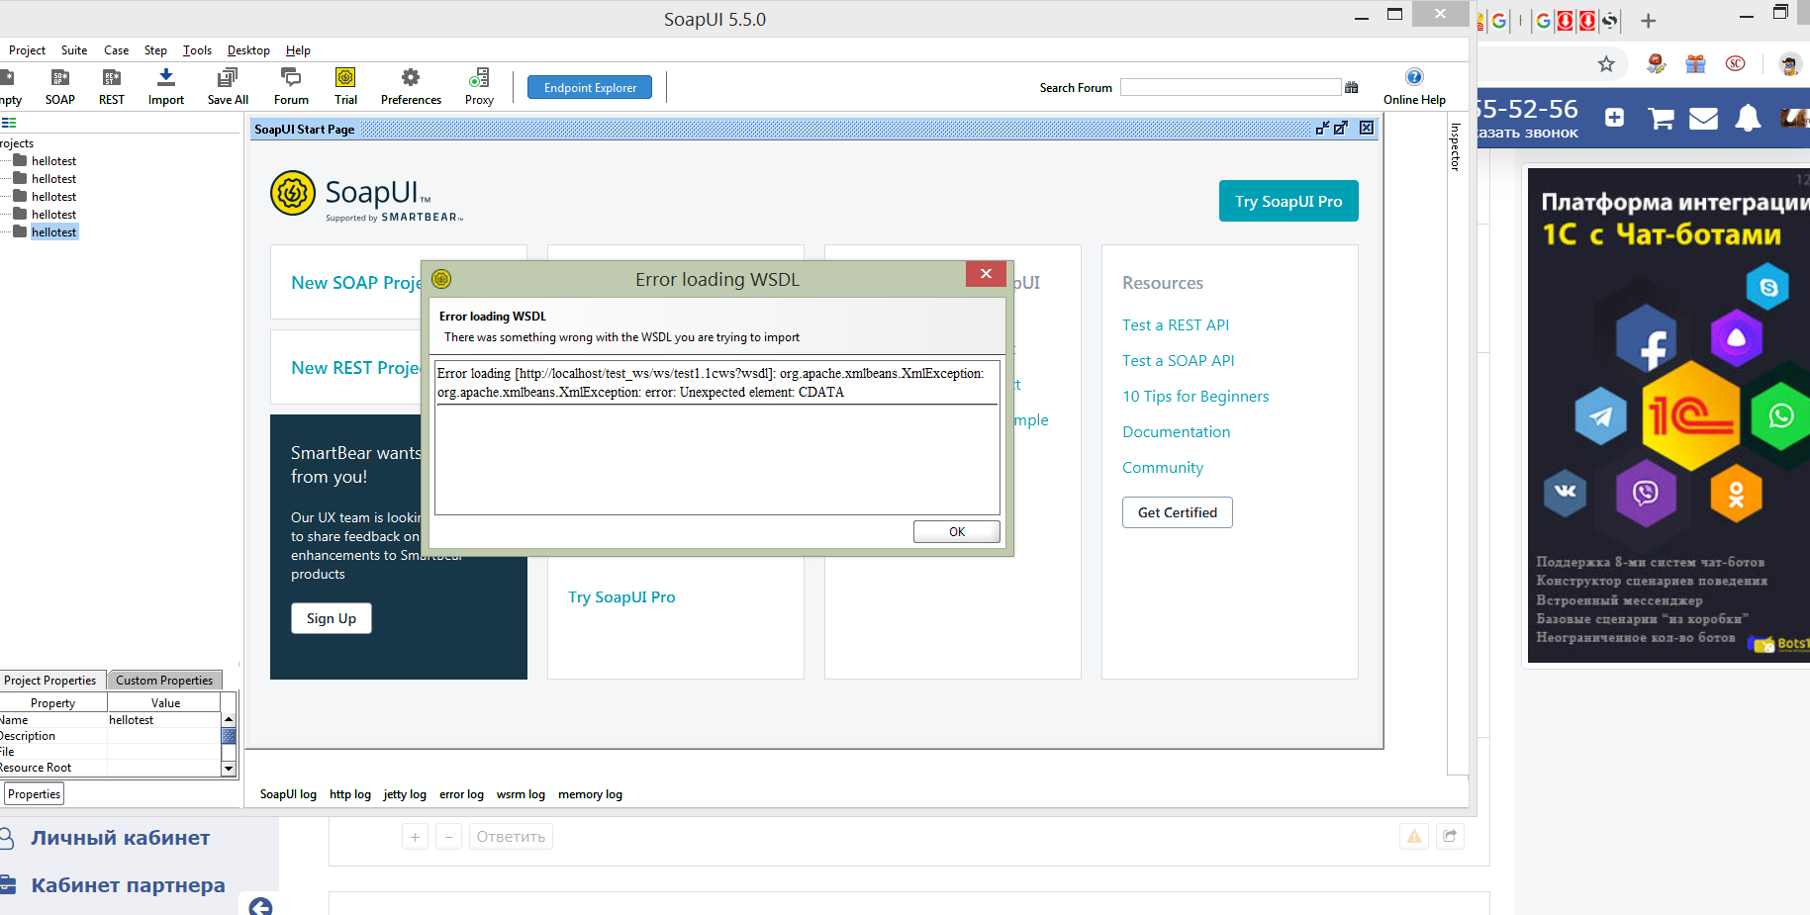Open the Proxy settings toolbar icon
The width and height of the screenshot is (1810, 915).
click(x=479, y=86)
